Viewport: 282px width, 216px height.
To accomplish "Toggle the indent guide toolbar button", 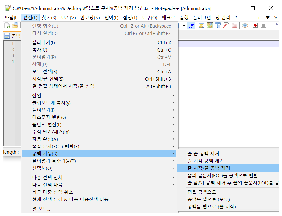I will [191, 25].
